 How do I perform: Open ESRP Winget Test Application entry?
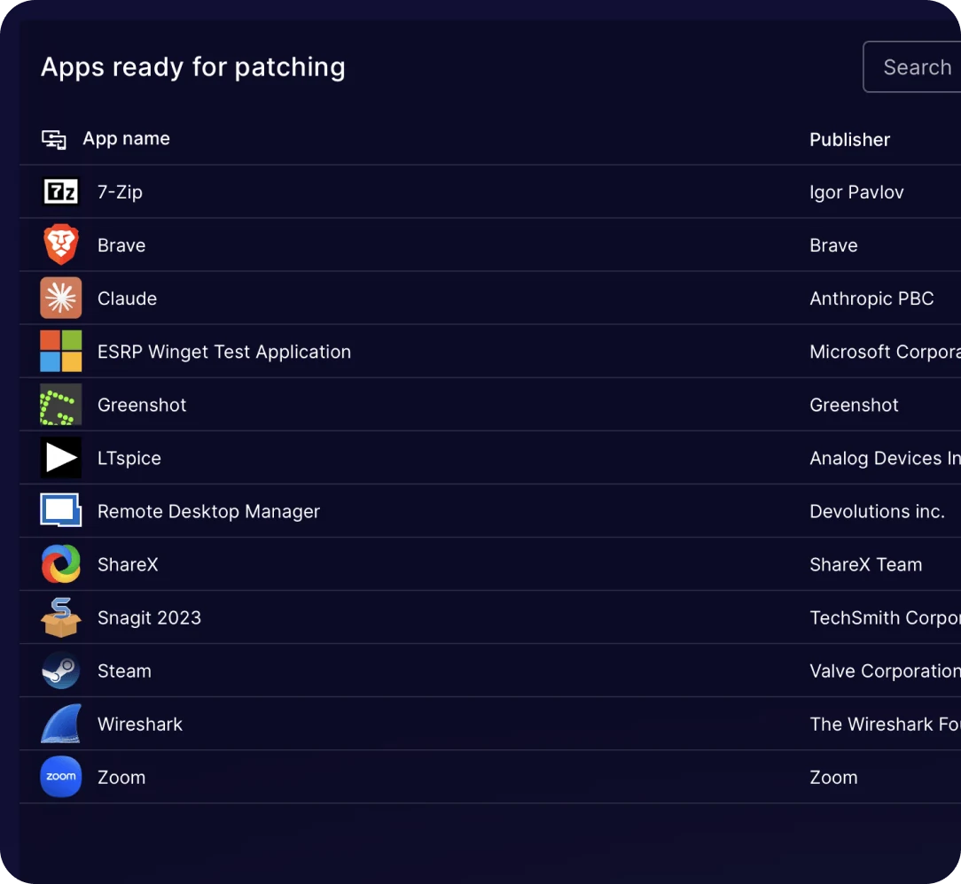click(x=224, y=352)
